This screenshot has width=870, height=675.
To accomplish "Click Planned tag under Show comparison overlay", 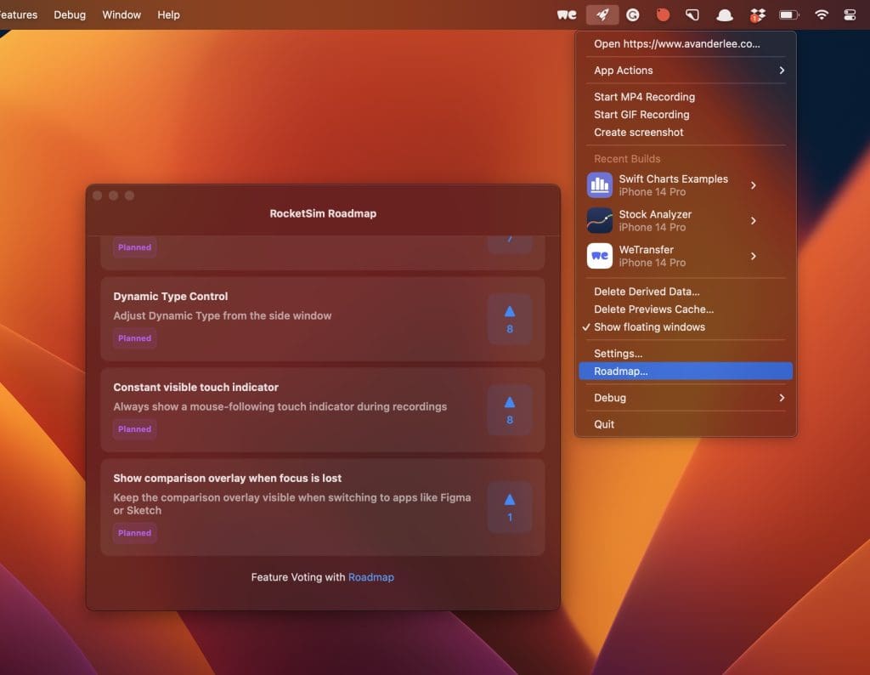I will tap(134, 533).
